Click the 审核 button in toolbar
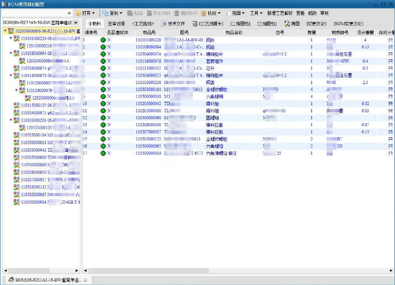Image resolution: width=395 pixels, height=285 pixels. pos(324,13)
